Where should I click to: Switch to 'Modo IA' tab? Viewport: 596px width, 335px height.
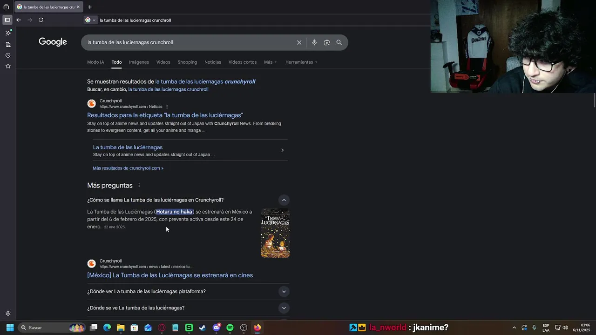tap(95, 62)
